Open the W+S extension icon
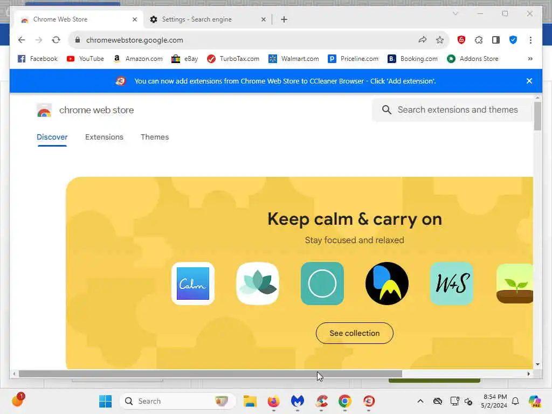 452,284
